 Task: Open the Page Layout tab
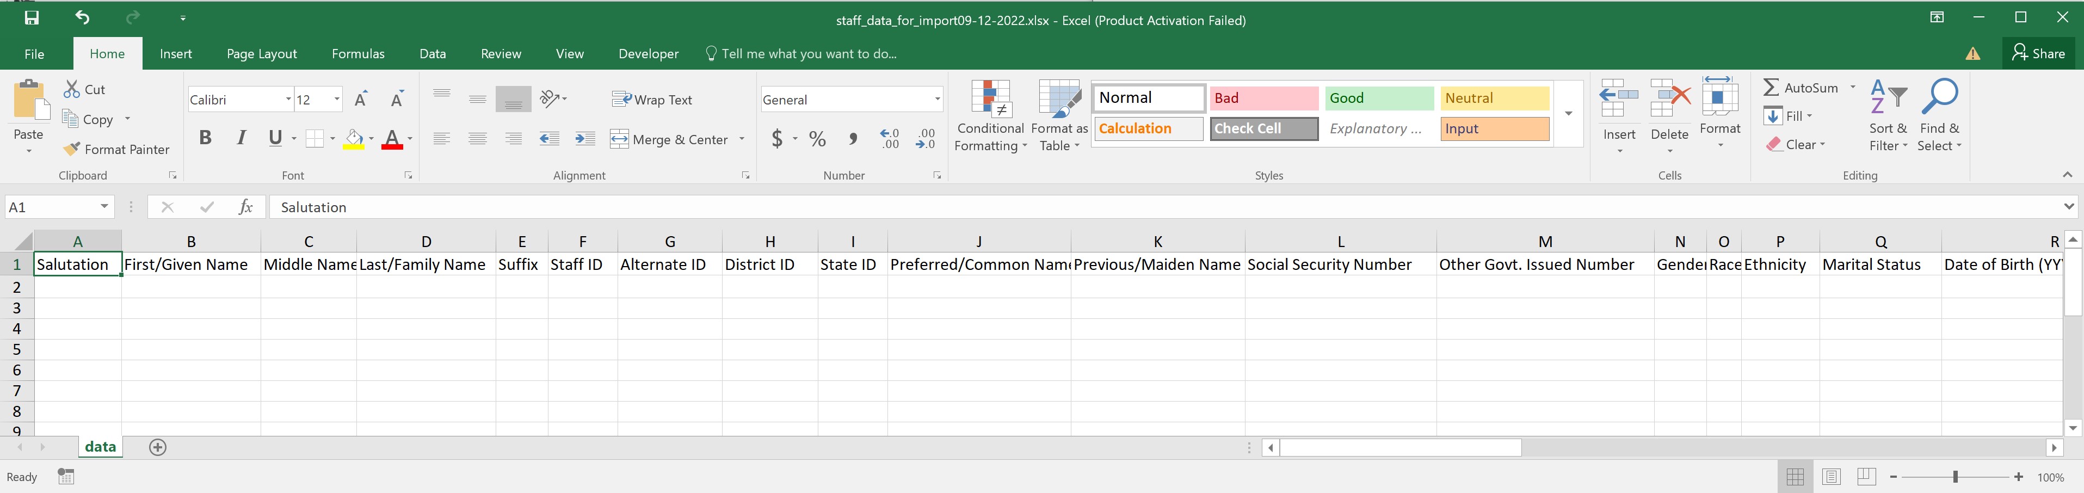(x=261, y=54)
